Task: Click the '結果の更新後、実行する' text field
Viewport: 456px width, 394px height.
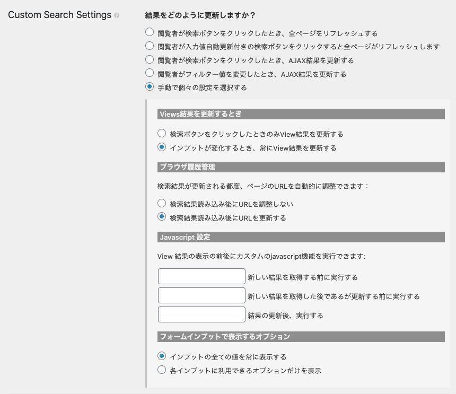Action: pyautogui.click(x=201, y=314)
